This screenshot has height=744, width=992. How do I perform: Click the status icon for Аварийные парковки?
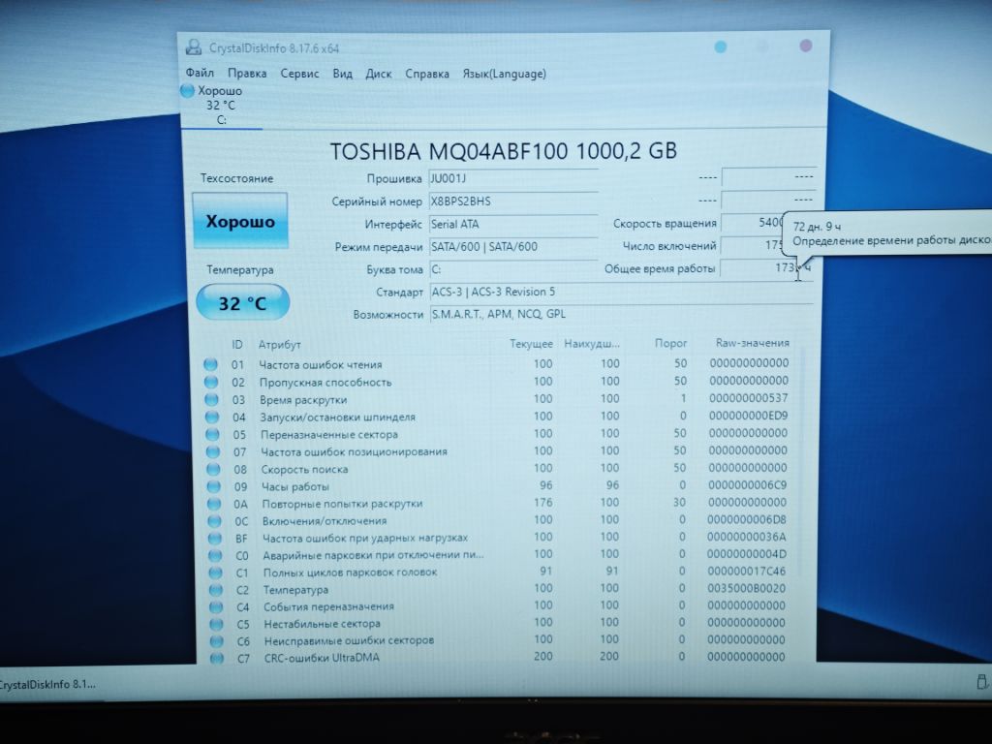pyautogui.click(x=216, y=555)
